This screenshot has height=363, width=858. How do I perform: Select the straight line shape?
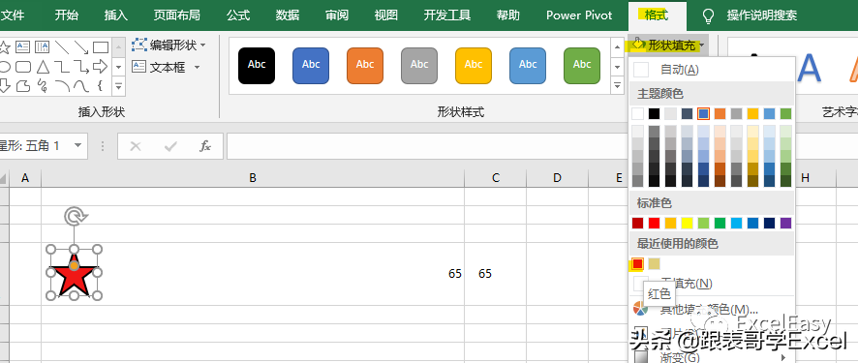pos(61,47)
